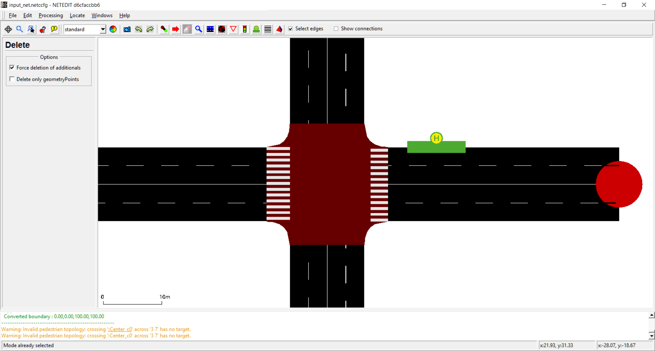The width and height of the screenshot is (655, 351).
Task: Toggle the Show connections checkbox
Action: [x=336, y=29]
